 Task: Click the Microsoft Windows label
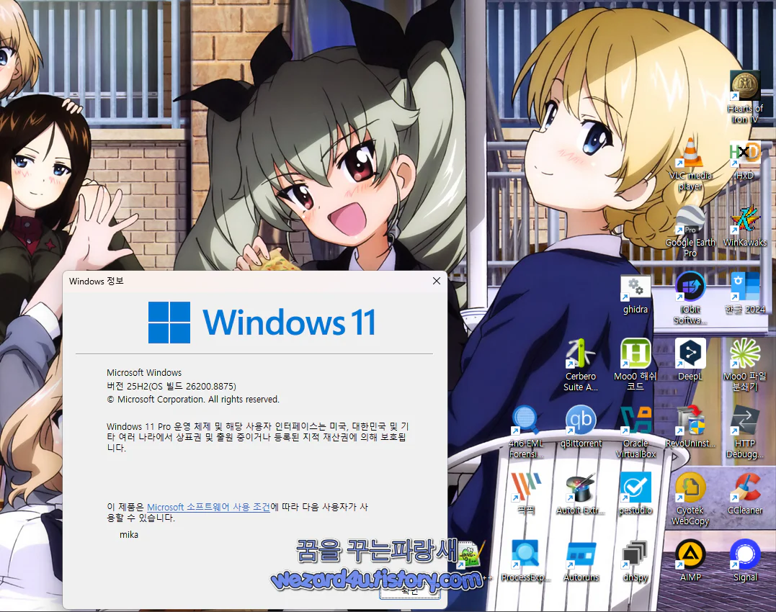tap(144, 372)
